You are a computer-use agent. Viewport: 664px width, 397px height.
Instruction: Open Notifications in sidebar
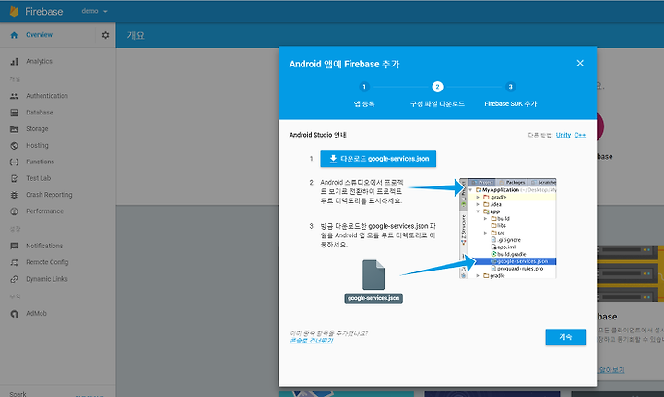point(44,246)
